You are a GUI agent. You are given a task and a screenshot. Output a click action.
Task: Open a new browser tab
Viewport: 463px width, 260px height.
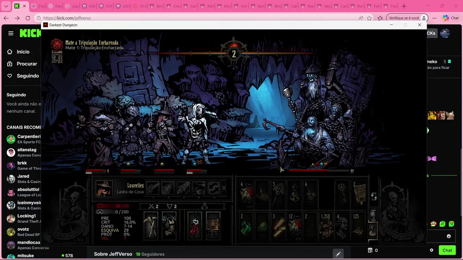tap(404, 6)
